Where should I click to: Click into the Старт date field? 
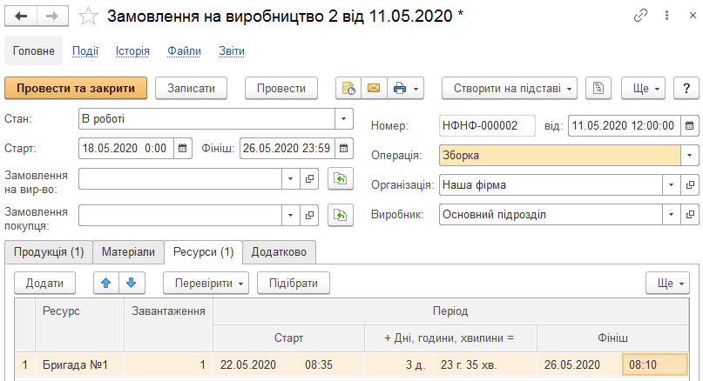click(x=126, y=148)
